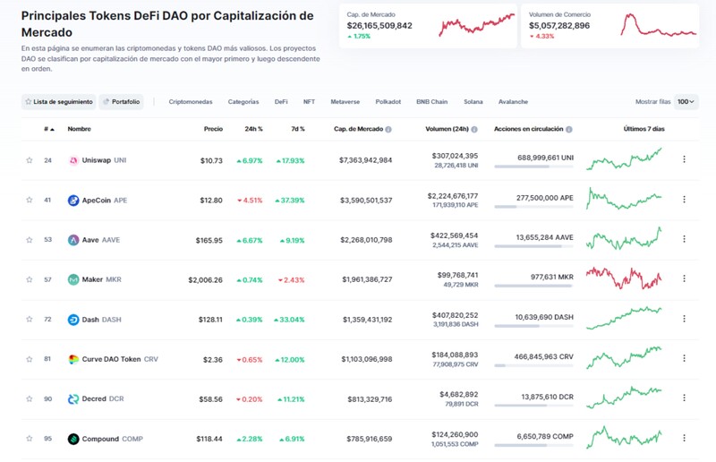
Task: Click the Maker red 7-day sparkline chart
Action: pos(624,278)
